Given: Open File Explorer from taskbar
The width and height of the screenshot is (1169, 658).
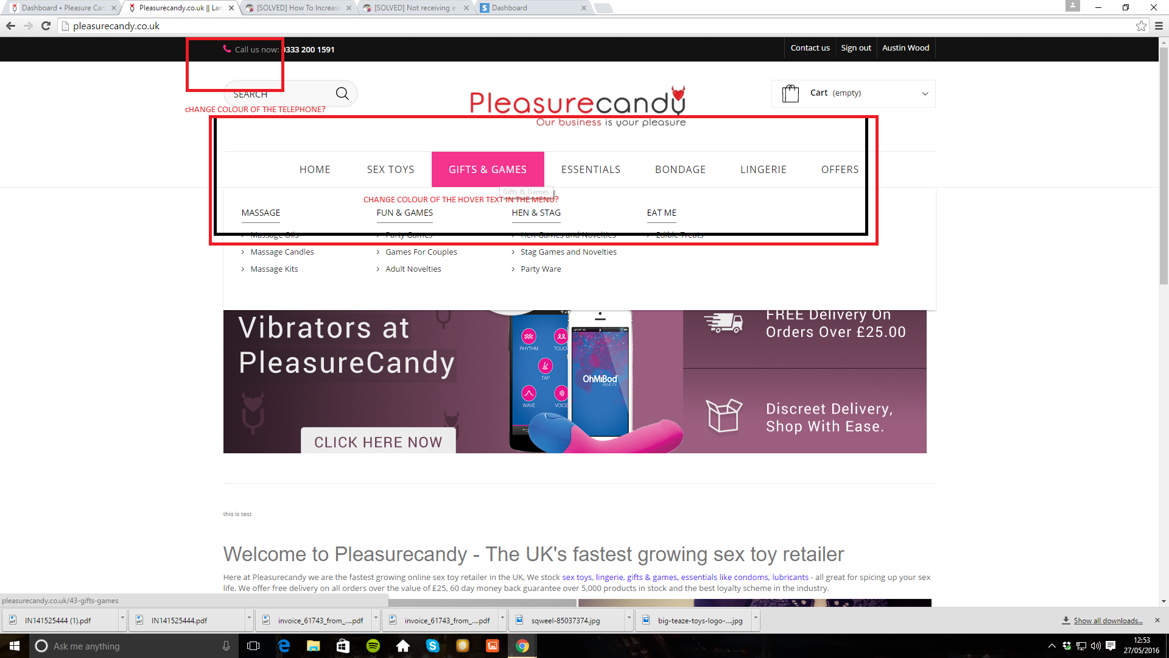Looking at the screenshot, I should pos(314,646).
